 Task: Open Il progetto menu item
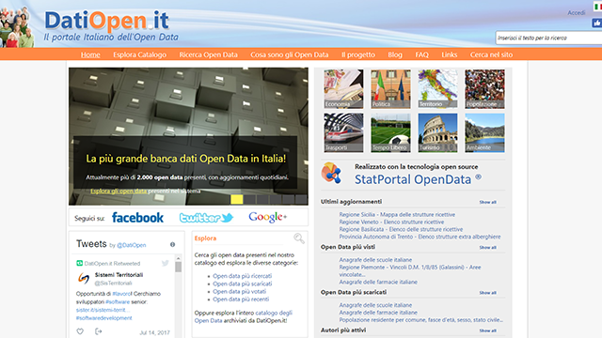[358, 54]
